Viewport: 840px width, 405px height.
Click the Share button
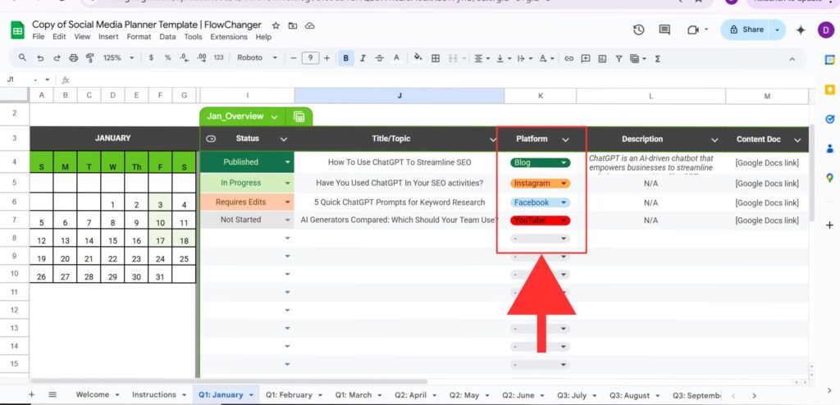point(746,30)
